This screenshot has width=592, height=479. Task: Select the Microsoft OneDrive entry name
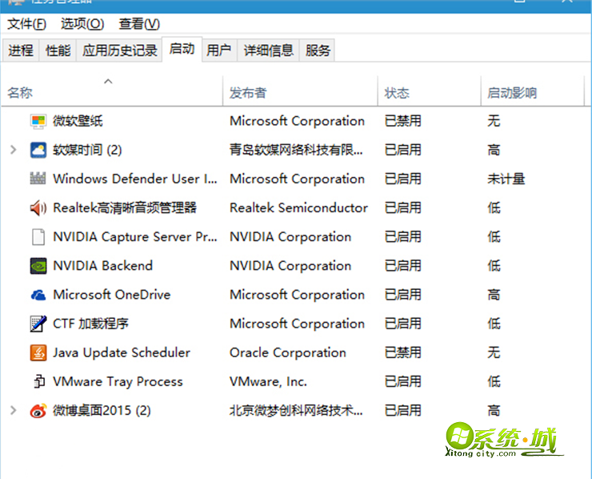[x=112, y=295]
